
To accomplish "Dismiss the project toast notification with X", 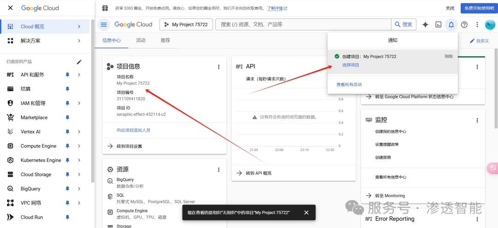I will click(x=306, y=212).
